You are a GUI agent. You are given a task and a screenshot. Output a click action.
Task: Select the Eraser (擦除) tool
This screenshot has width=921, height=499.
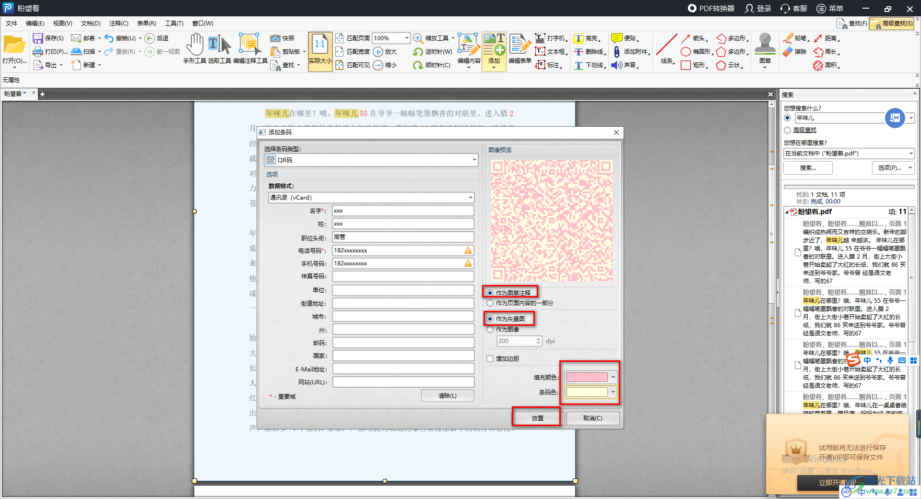[795, 52]
